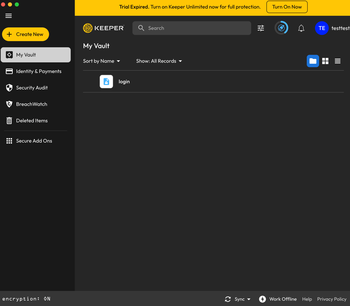
Task: Click the My Vault safe icon
Action: (9, 55)
